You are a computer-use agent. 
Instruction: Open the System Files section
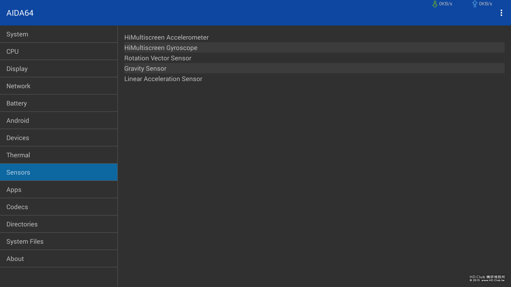click(59, 242)
